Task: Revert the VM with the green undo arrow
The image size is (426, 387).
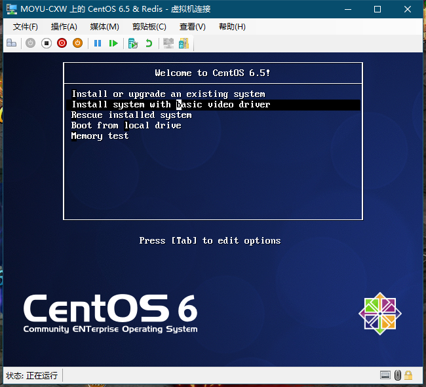Action: coord(149,43)
